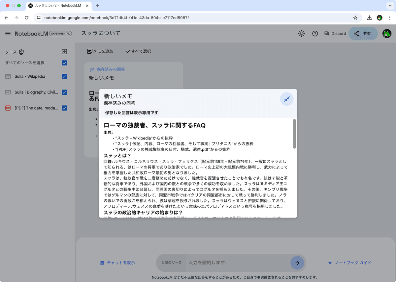Click the note dialog scrollbar

[x=294, y=134]
